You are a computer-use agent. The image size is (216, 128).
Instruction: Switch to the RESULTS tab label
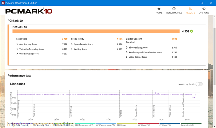pyautogui.click(x=190, y=13)
